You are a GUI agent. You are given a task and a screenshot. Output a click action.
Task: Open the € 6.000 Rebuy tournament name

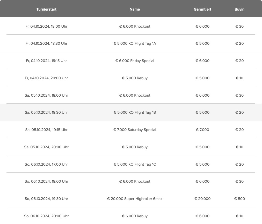[135, 216]
